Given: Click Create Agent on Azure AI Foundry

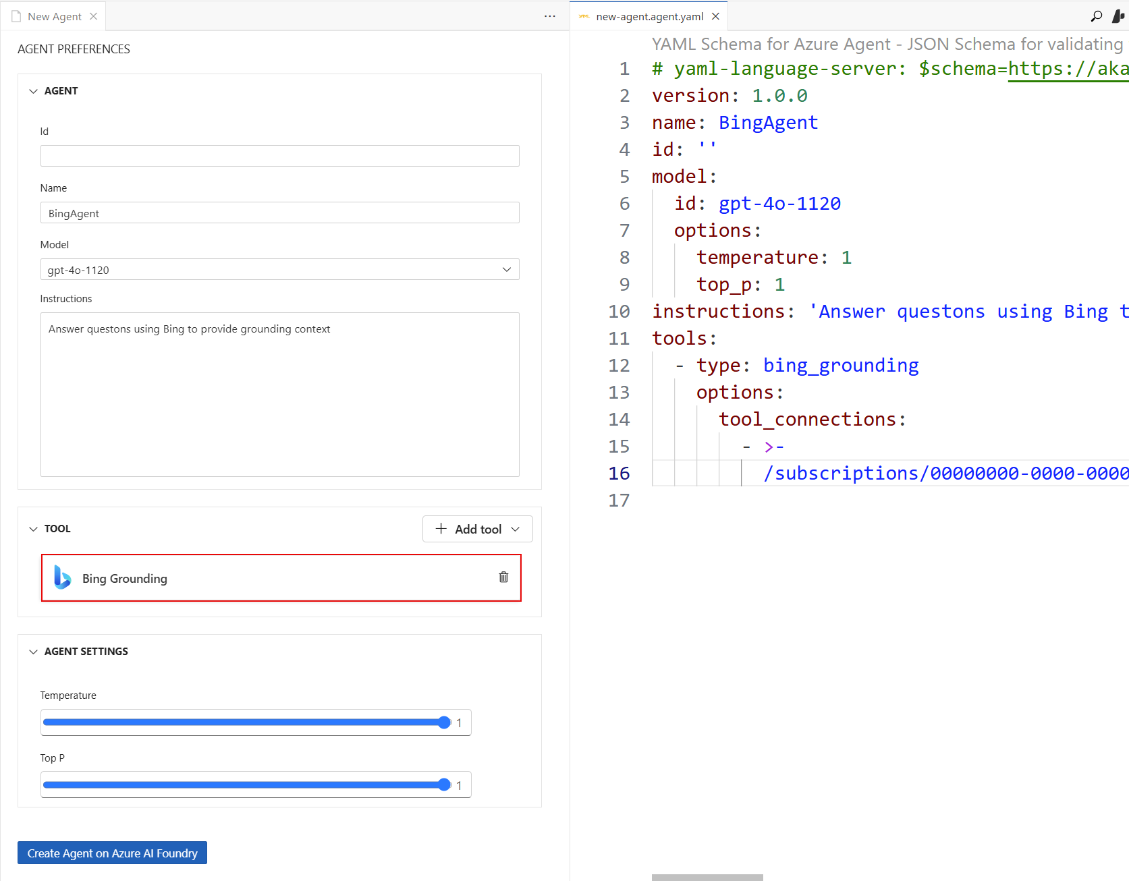Looking at the screenshot, I should (x=112, y=853).
